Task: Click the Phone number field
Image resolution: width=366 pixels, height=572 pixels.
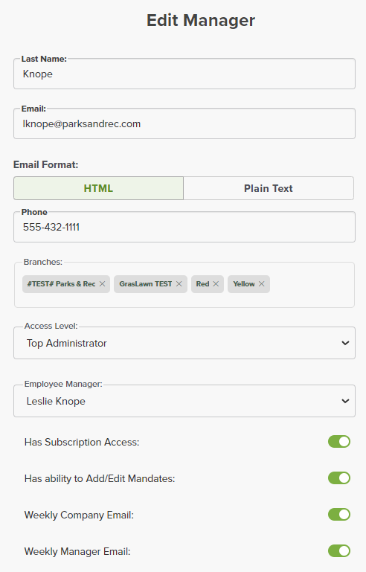Action: [184, 227]
